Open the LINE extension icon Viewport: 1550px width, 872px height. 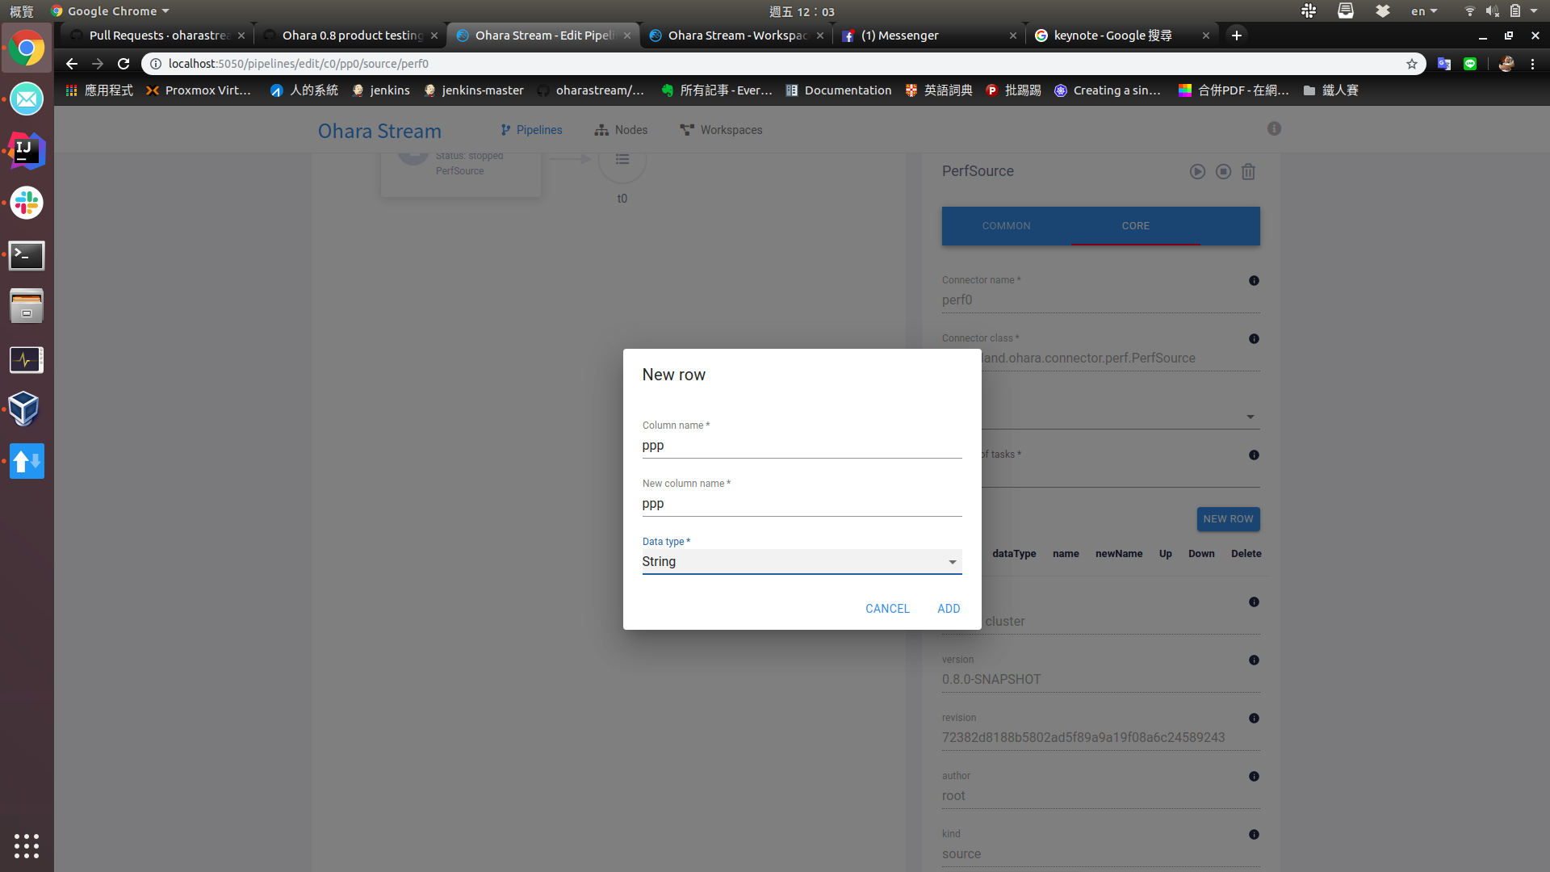click(x=1470, y=64)
